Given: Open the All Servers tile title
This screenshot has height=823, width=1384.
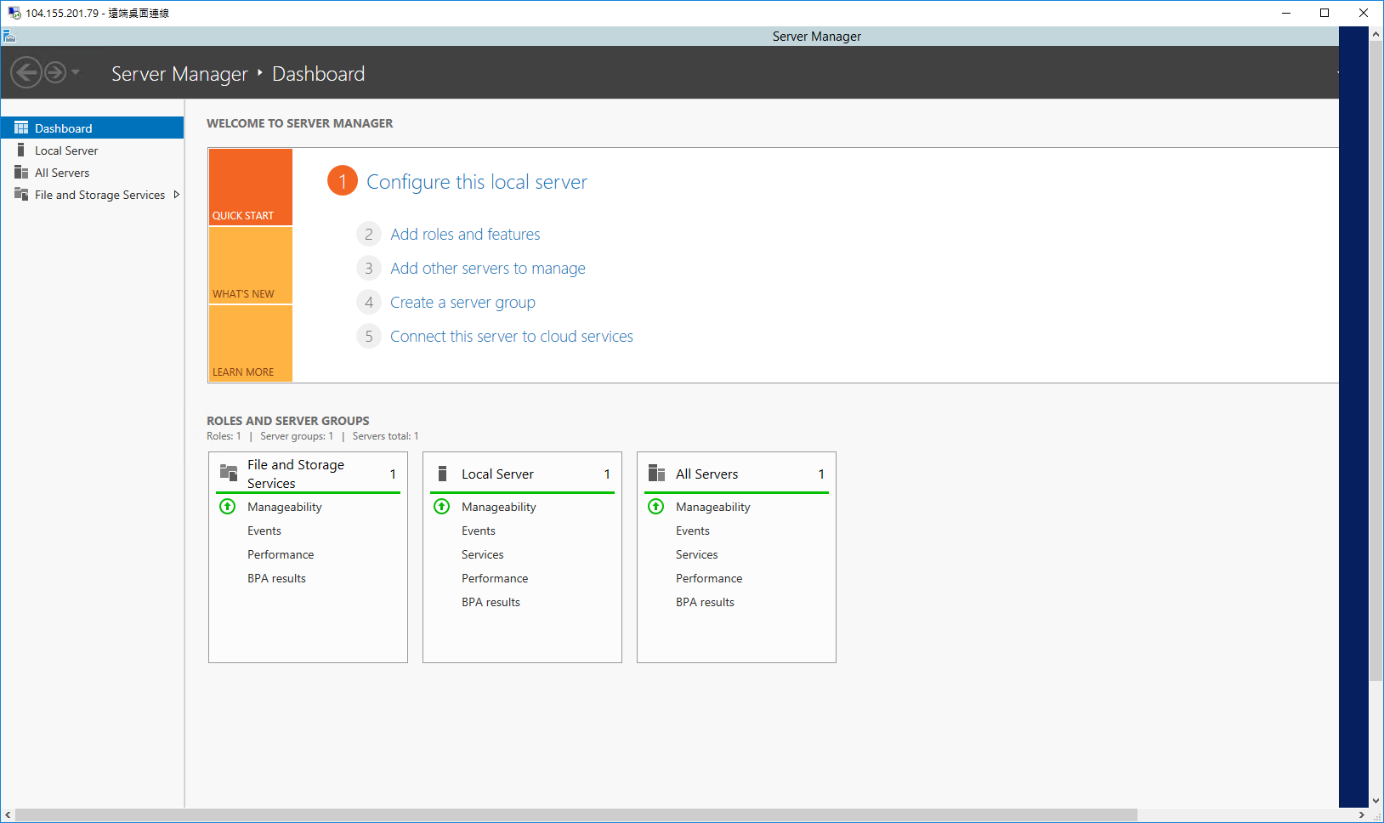Looking at the screenshot, I should [x=706, y=474].
